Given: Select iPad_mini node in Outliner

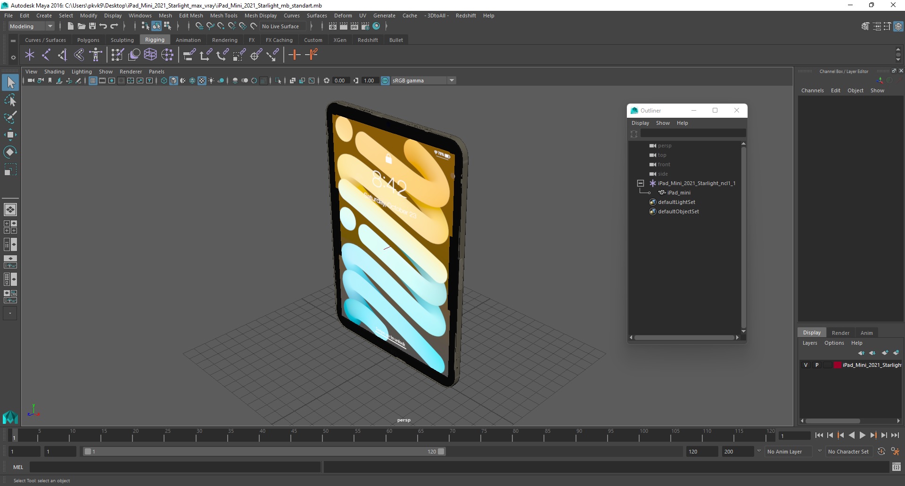Looking at the screenshot, I should click(679, 193).
